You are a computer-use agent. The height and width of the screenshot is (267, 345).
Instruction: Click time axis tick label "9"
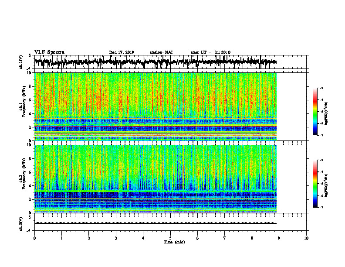coord(279,238)
